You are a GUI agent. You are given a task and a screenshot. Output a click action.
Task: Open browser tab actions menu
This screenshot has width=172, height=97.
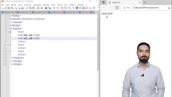[x=103, y=2]
